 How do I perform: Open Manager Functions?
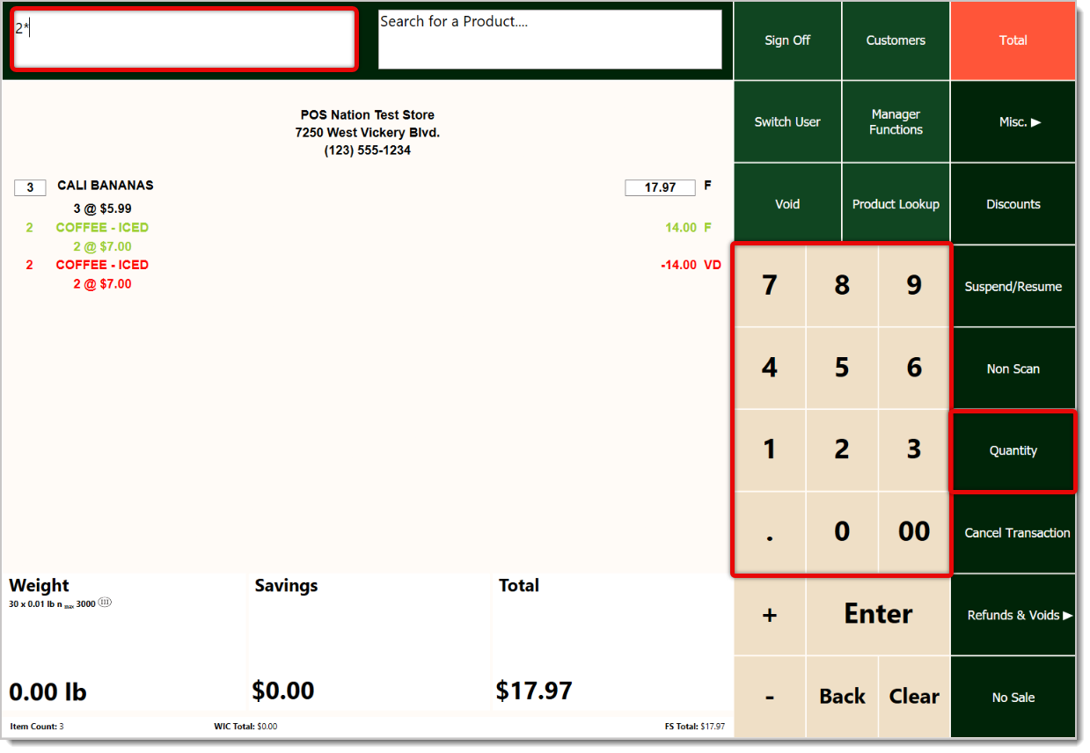896,122
